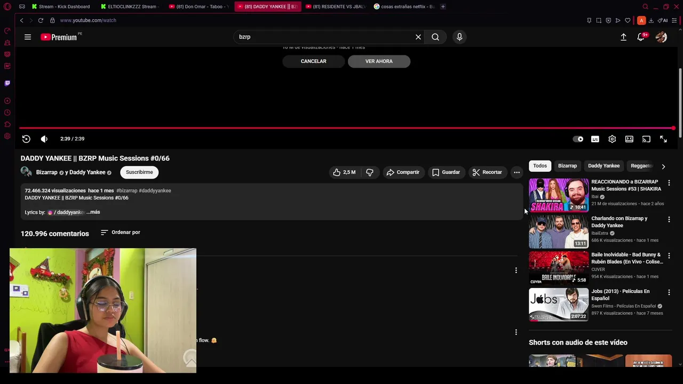
Task: Open the upload/create icon in header
Action: 623,37
